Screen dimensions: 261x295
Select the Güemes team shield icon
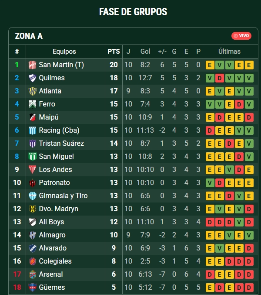(x=33, y=287)
